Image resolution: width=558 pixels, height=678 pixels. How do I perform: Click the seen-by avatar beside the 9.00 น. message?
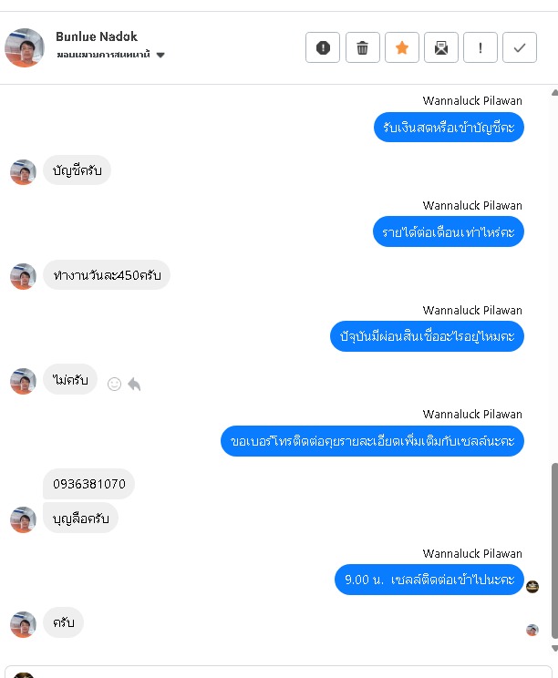point(532,587)
